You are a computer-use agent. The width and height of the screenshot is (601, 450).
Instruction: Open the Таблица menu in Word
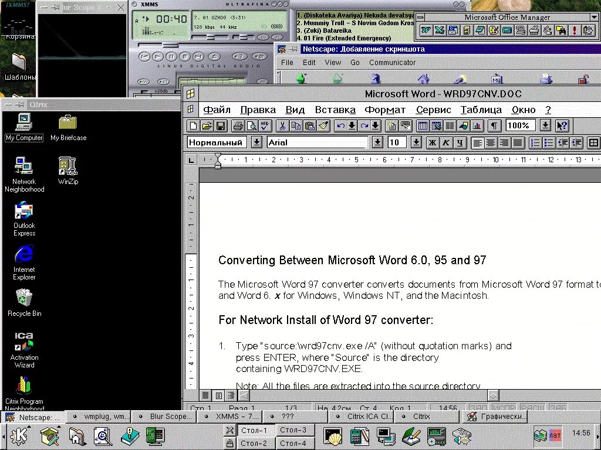[x=481, y=110]
